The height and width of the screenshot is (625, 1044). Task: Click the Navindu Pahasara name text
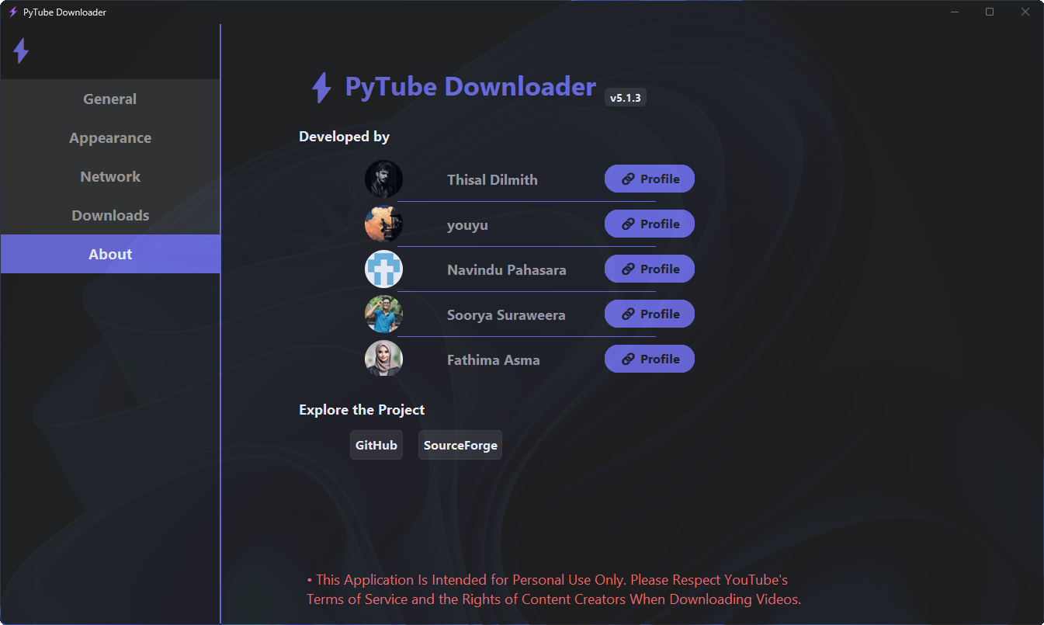(x=507, y=270)
